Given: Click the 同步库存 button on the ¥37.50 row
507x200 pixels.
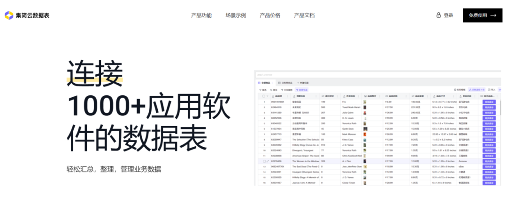Looking at the screenshot, I should pyautogui.click(x=489, y=107).
